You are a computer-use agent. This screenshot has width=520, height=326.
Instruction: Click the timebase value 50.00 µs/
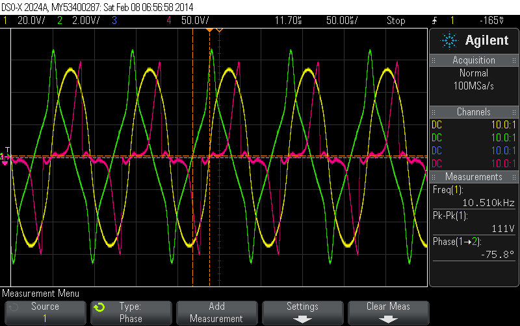(342, 21)
